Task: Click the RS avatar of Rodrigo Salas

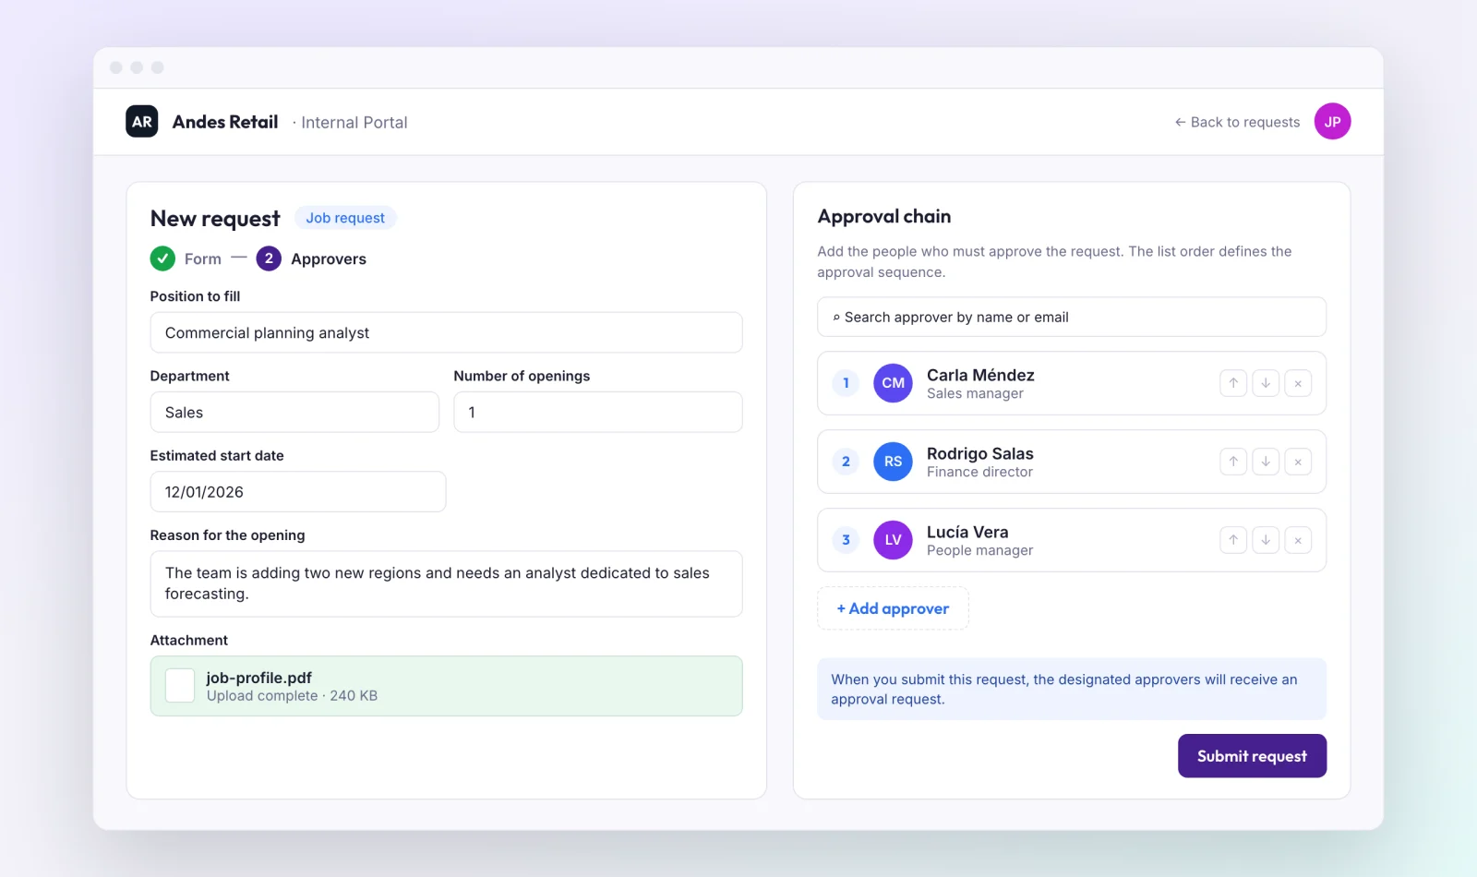Action: point(893,462)
